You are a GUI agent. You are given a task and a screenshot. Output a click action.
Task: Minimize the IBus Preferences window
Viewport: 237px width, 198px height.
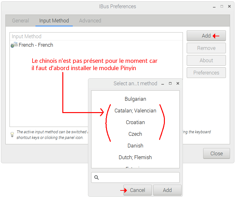pos(214,7)
